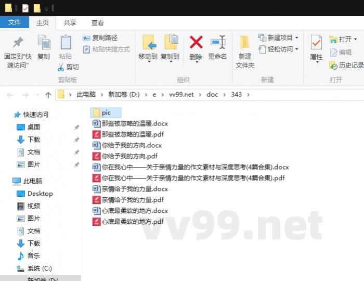Screen dimensions: 364x281
Task: Open the Easy access (轻松访问) dropdown
Action: click(278, 49)
